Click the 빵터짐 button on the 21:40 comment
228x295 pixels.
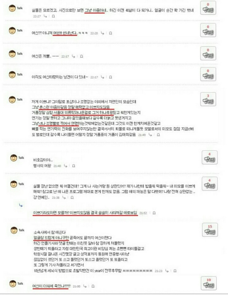click(210, 157)
